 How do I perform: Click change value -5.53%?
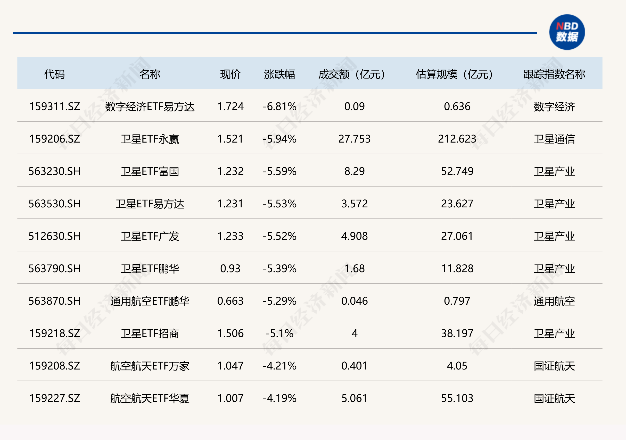pyautogui.click(x=279, y=204)
